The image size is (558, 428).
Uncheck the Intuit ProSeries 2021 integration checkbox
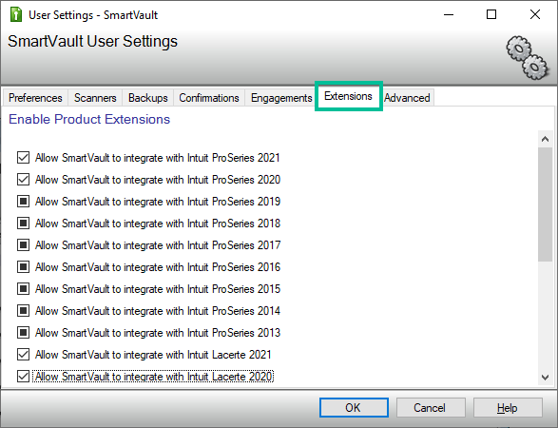(x=23, y=157)
